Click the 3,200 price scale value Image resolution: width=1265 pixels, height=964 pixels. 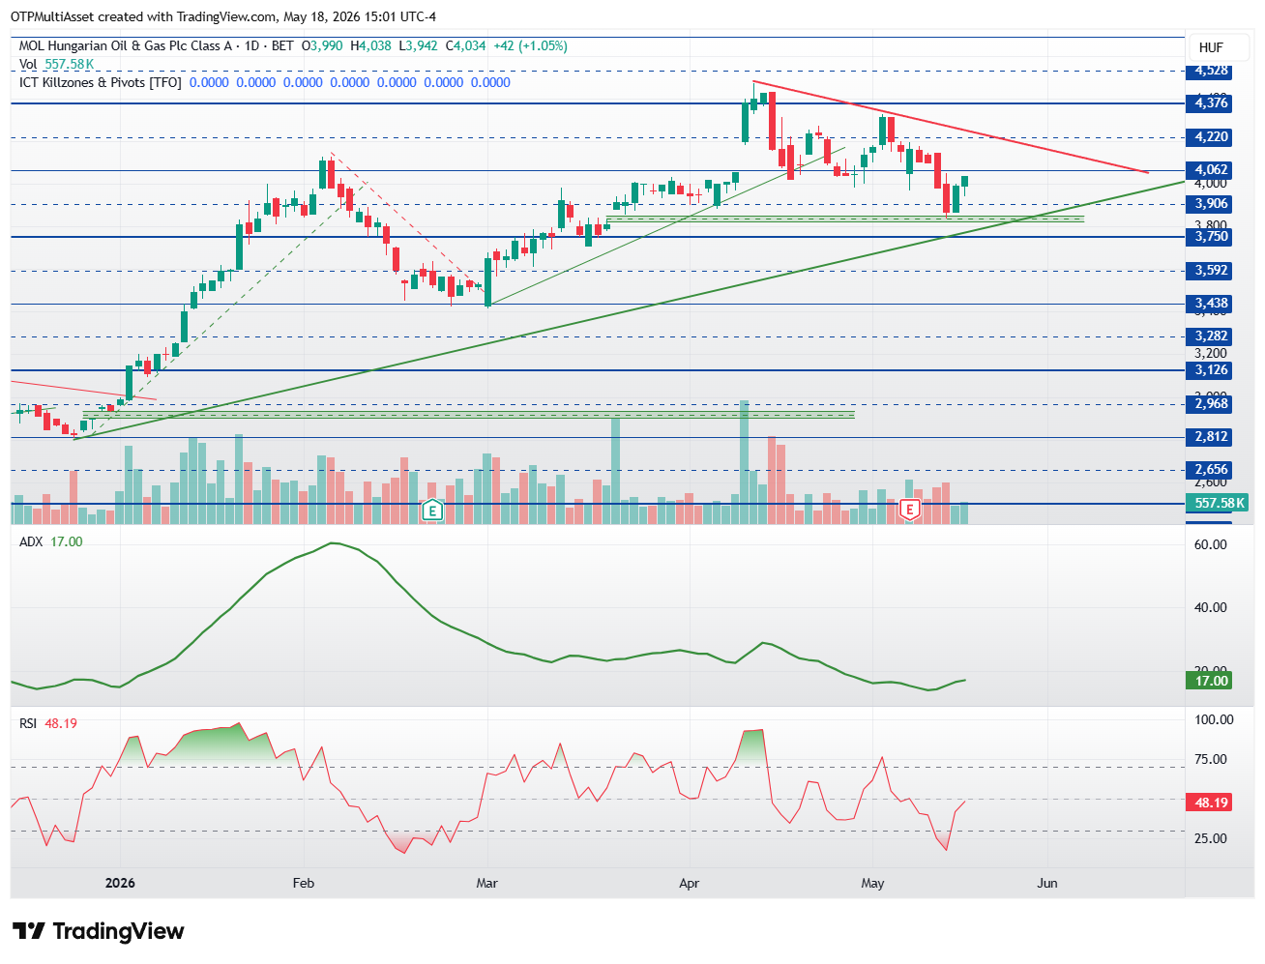click(1211, 353)
